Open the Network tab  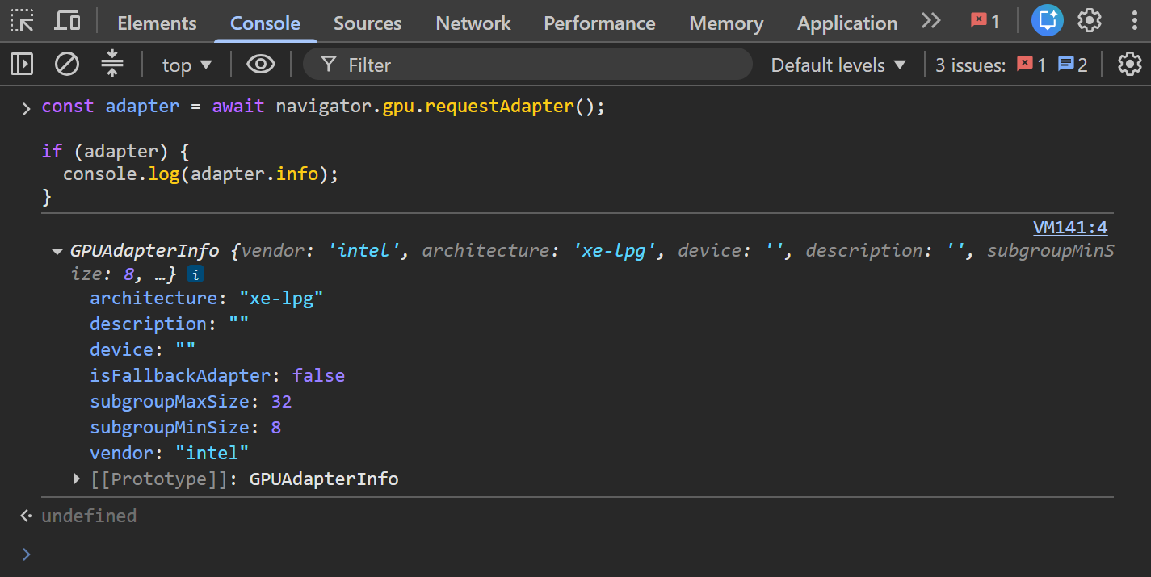[x=473, y=23]
